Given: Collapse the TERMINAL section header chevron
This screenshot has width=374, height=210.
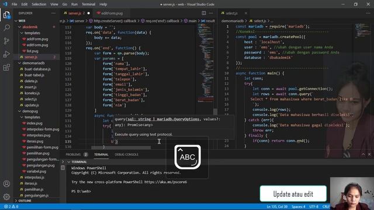Looking at the screenshot, I should (69, 162).
